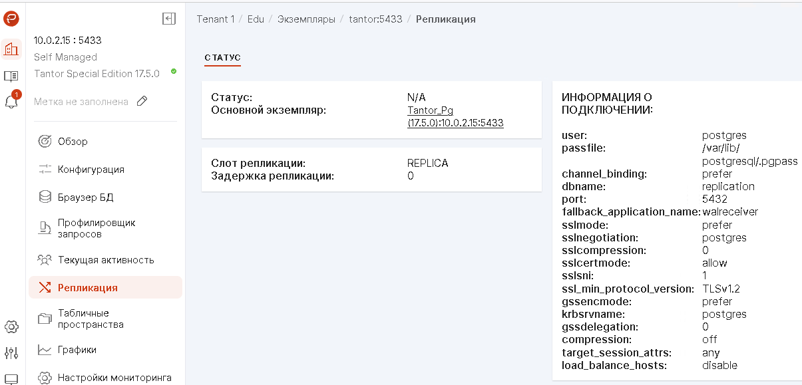Navigate to Экземпляры breadcrumb
The height and width of the screenshot is (385, 802).
click(x=306, y=19)
